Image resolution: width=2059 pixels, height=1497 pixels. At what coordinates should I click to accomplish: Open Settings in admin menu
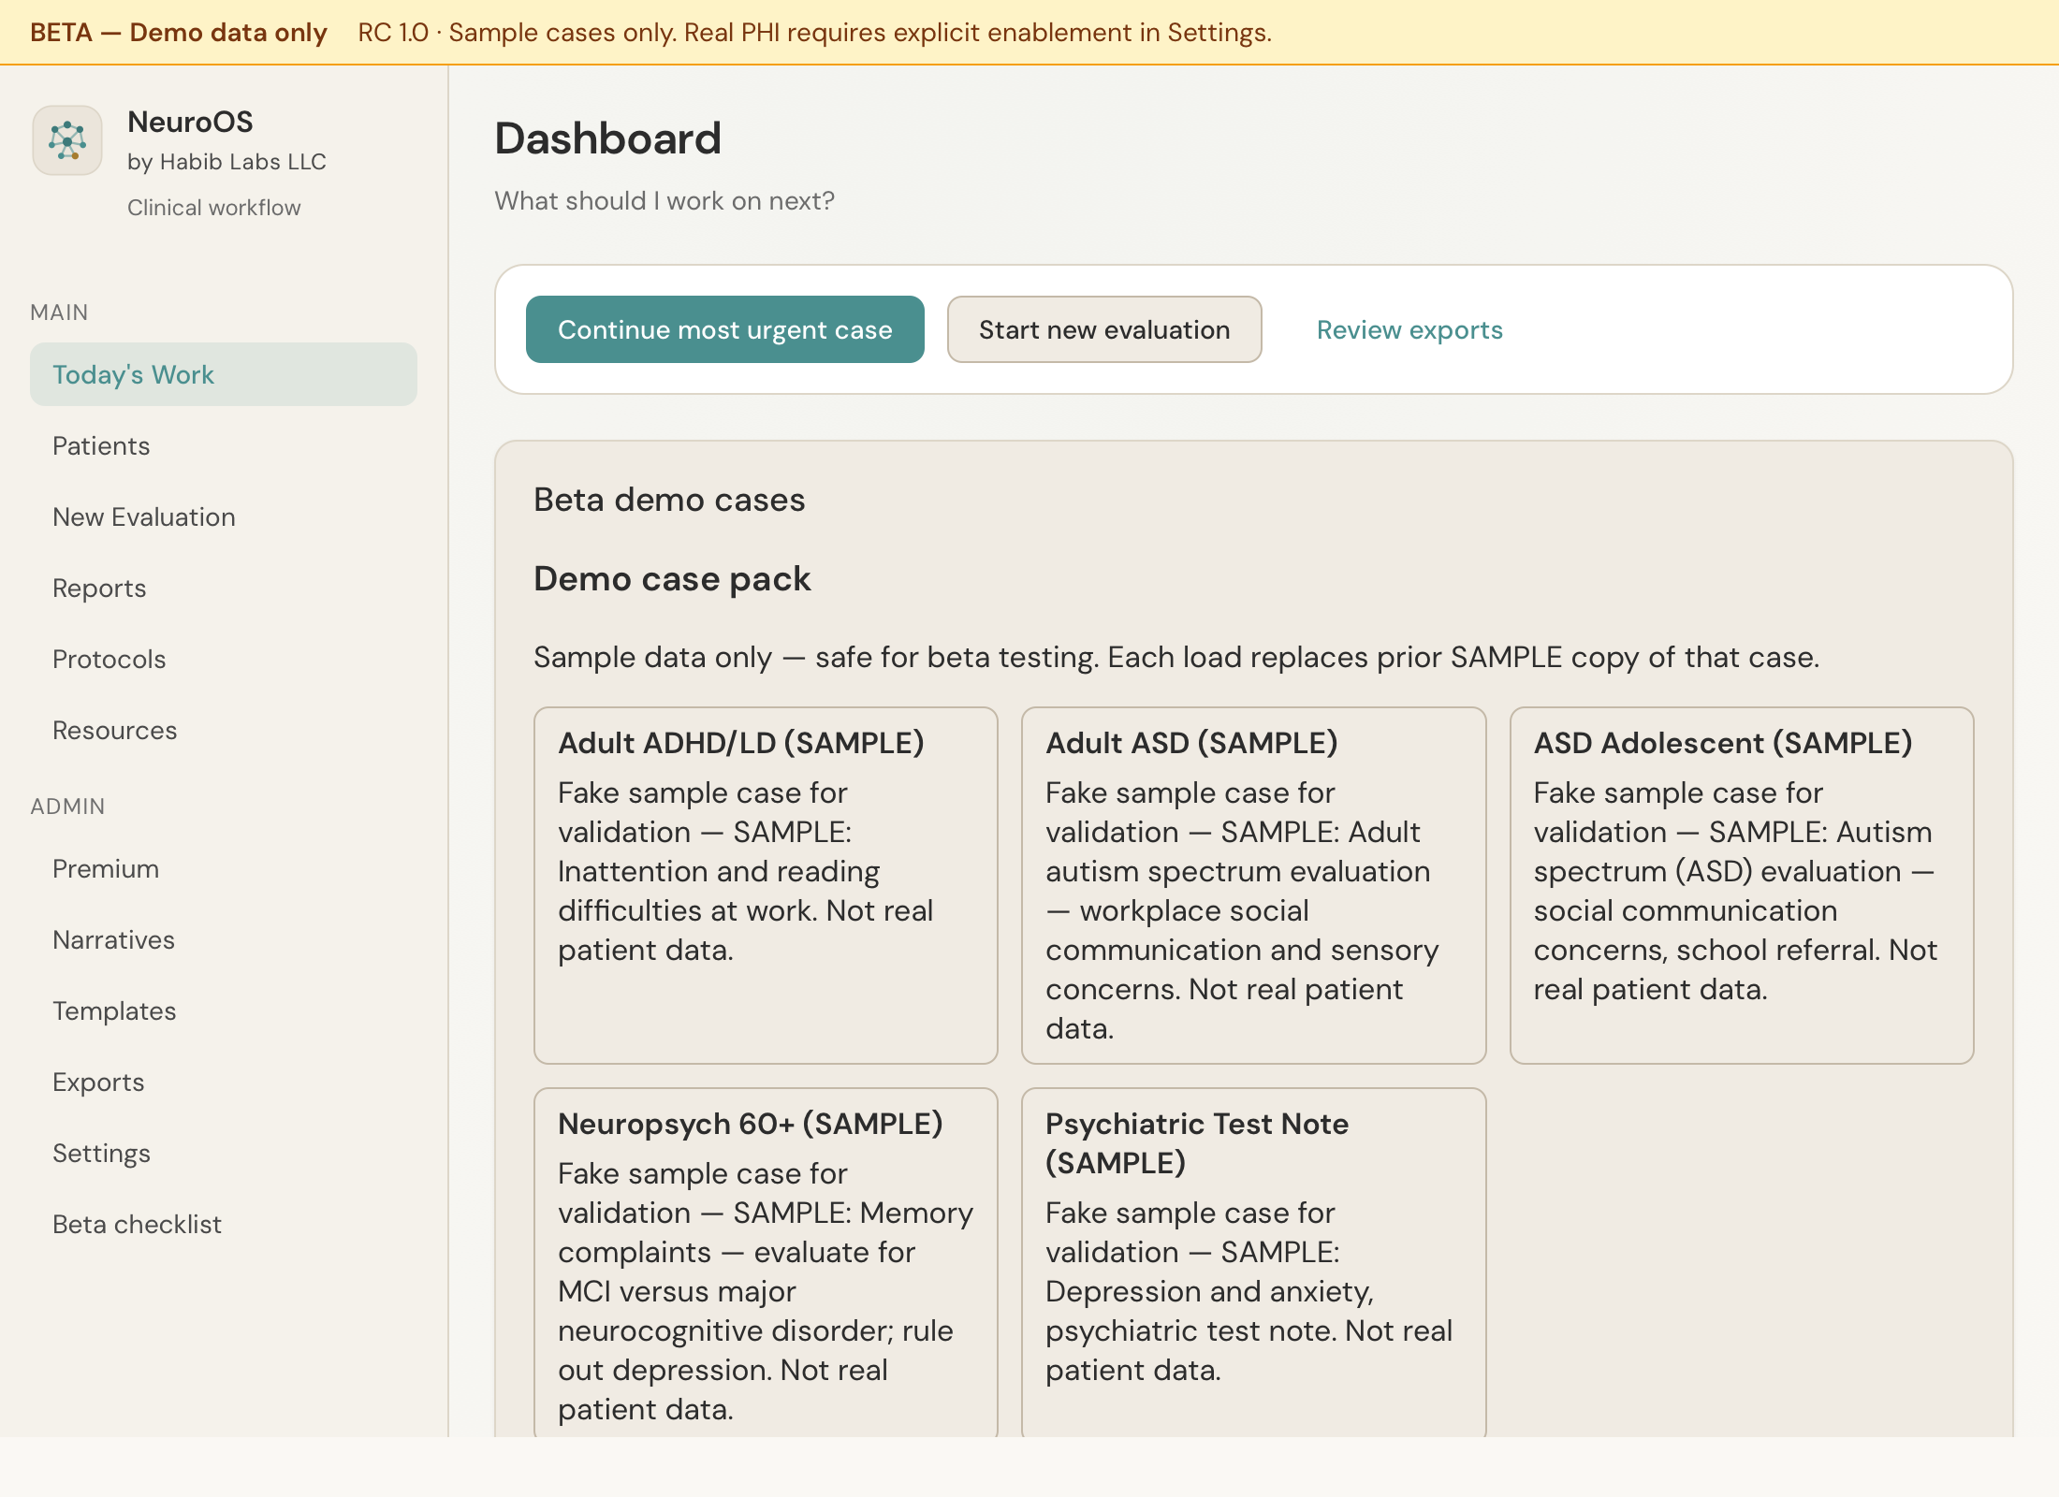(224, 1153)
